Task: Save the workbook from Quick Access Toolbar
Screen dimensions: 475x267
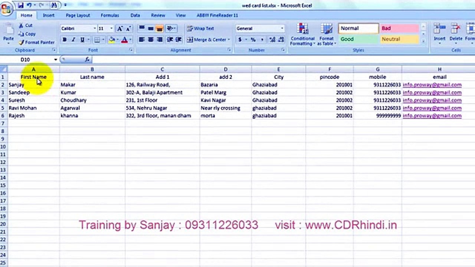Action: tap(21, 5)
